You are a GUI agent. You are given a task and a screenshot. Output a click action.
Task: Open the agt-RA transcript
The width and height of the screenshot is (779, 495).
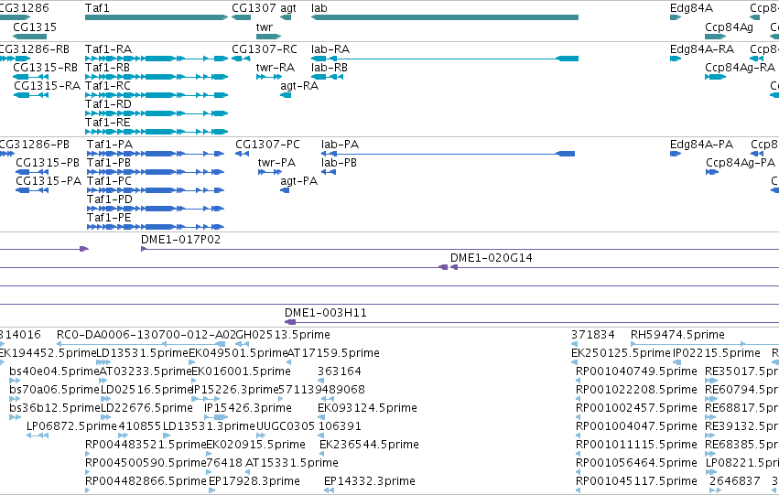pyautogui.click(x=299, y=86)
